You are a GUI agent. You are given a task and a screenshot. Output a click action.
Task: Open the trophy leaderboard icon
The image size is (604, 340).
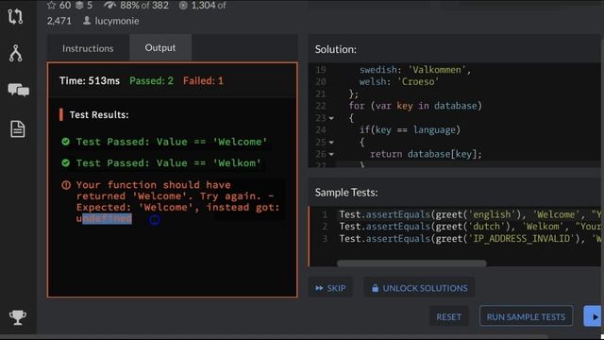coord(18,317)
